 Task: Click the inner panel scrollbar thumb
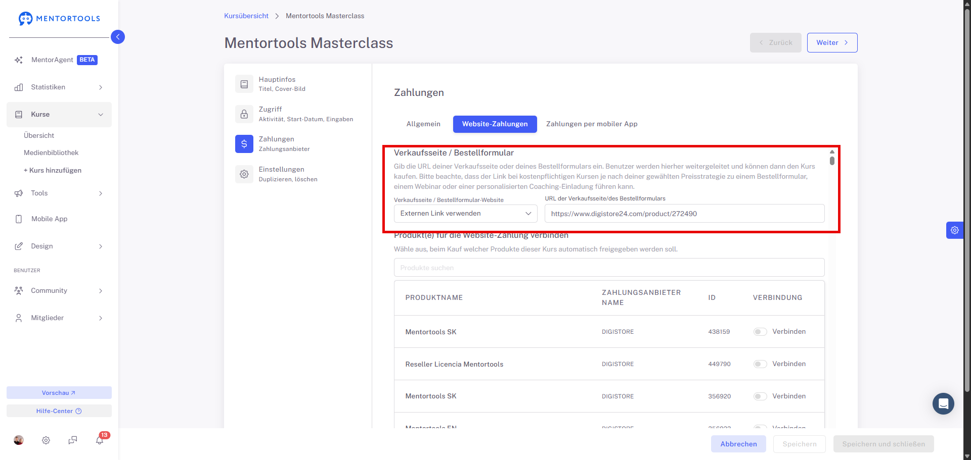832,161
